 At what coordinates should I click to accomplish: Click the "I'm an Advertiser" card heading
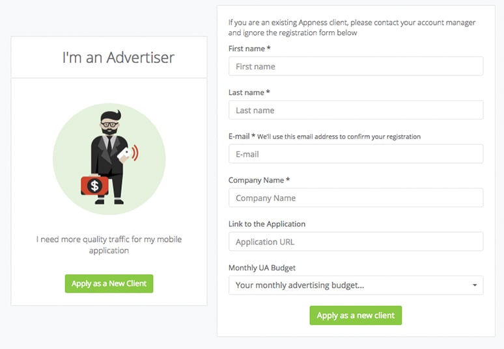pyautogui.click(x=118, y=57)
